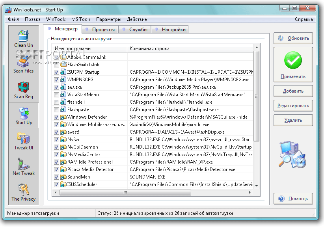Uncheck the WMPNSCFG startup entry

coord(56,80)
